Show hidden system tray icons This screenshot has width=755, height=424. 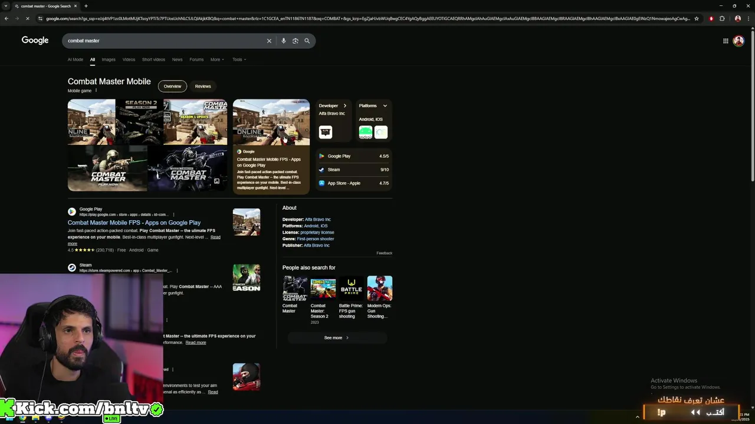(x=637, y=417)
